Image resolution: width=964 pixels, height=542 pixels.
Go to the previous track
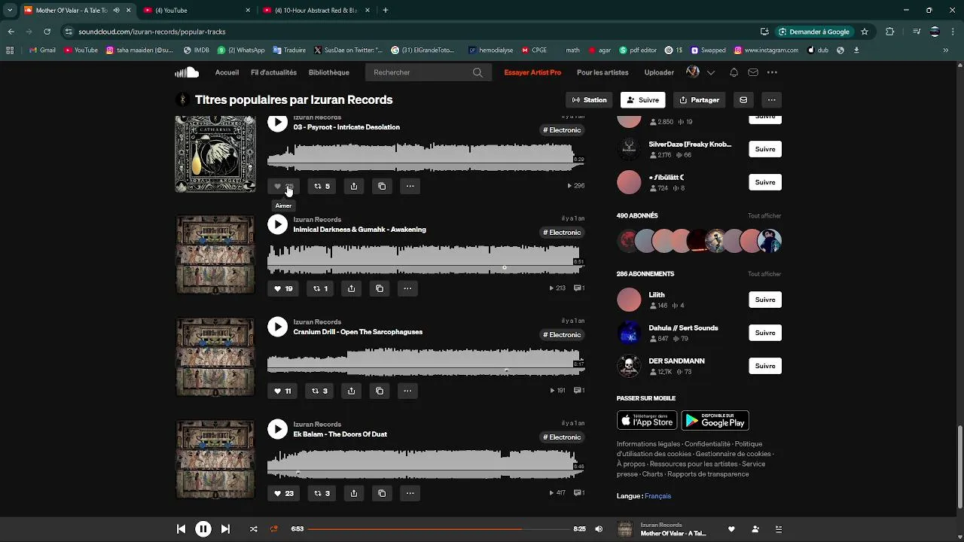pyautogui.click(x=181, y=529)
